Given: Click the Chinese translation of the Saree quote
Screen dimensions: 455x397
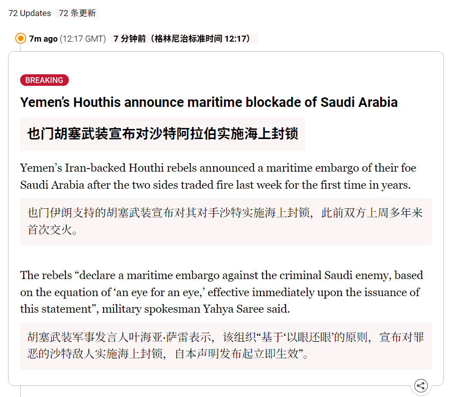Looking at the screenshot, I should tap(226, 346).
